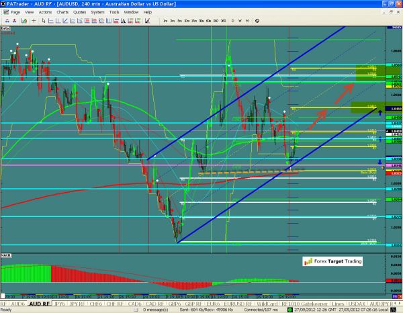Select the 1m timeframe button
This screenshot has height=313, width=403.
coord(165,21)
